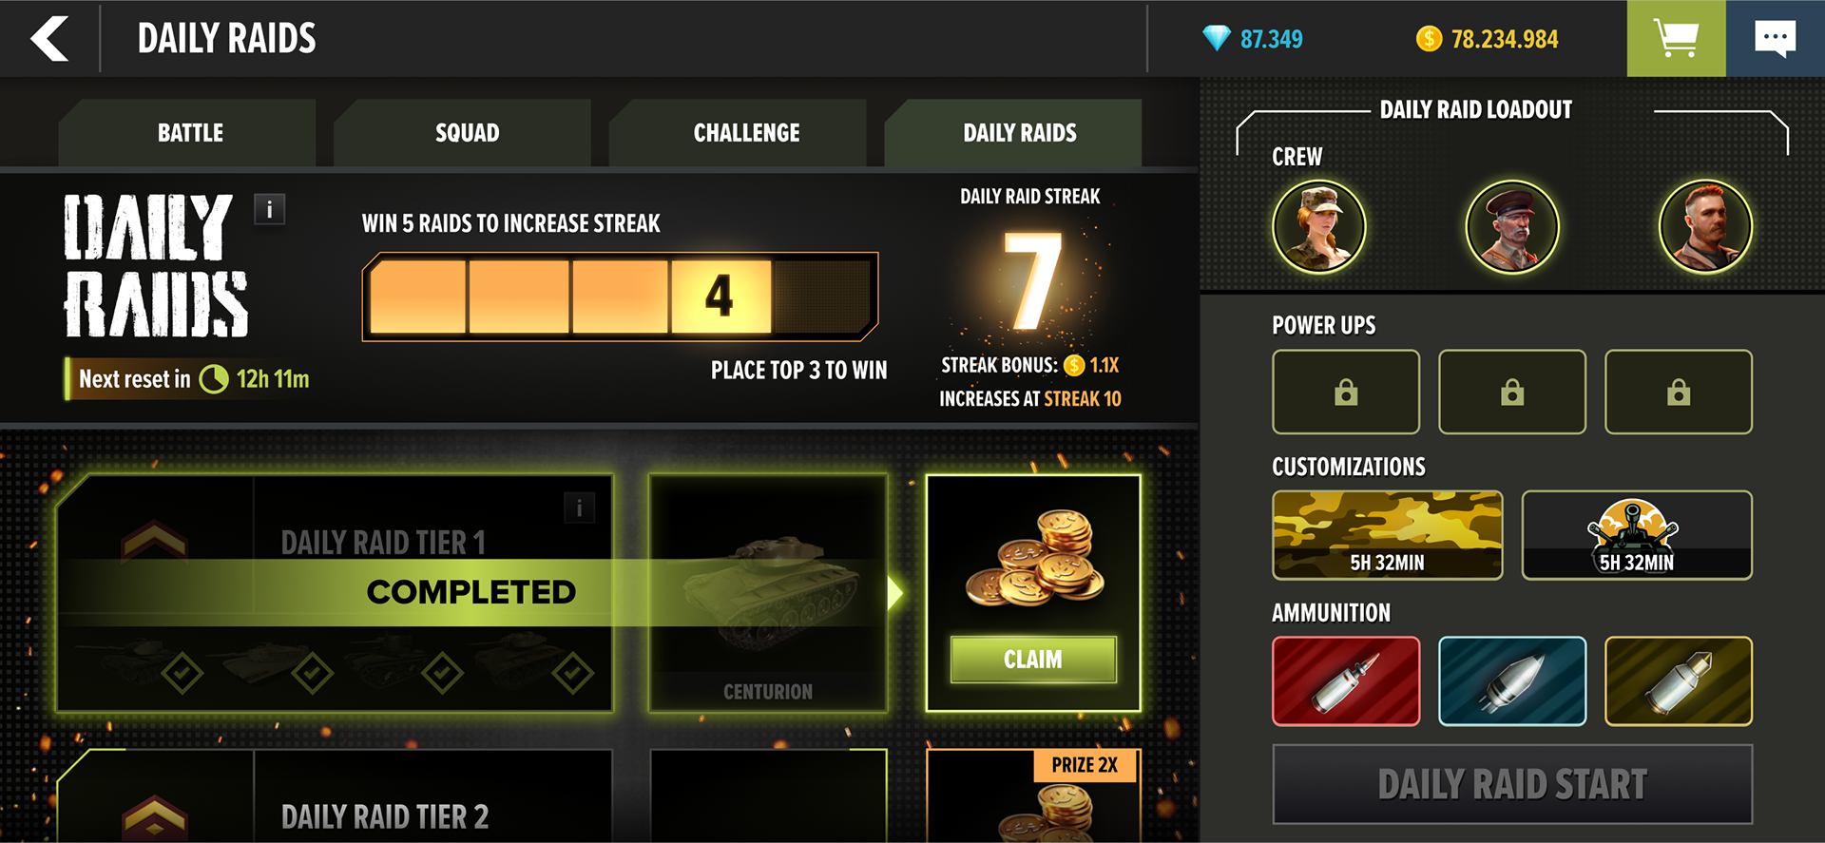Switch to the Squad tab
The image size is (1825, 843).
click(x=467, y=133)
